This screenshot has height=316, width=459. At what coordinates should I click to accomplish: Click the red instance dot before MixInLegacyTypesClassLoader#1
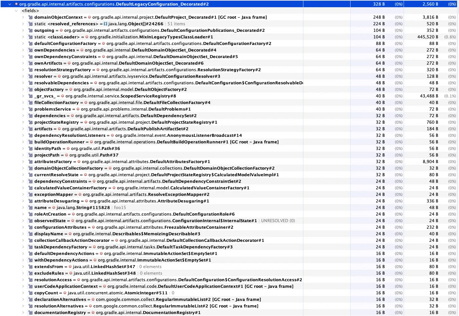(87, 37)
